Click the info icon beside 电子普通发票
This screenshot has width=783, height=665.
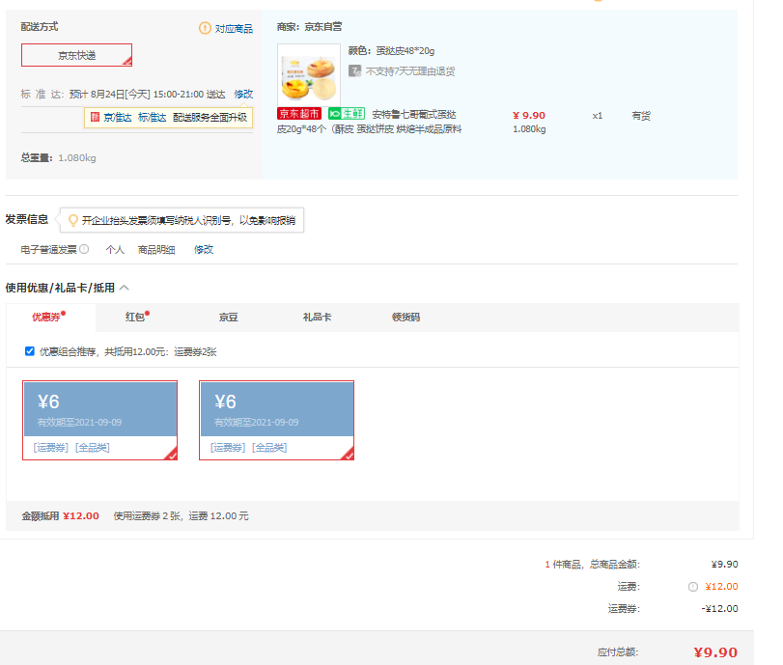84,249
